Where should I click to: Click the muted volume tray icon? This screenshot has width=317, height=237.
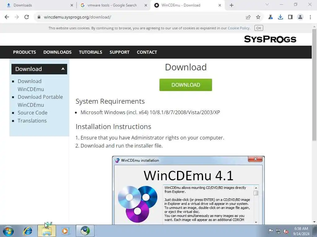click(x=286, y=231)
